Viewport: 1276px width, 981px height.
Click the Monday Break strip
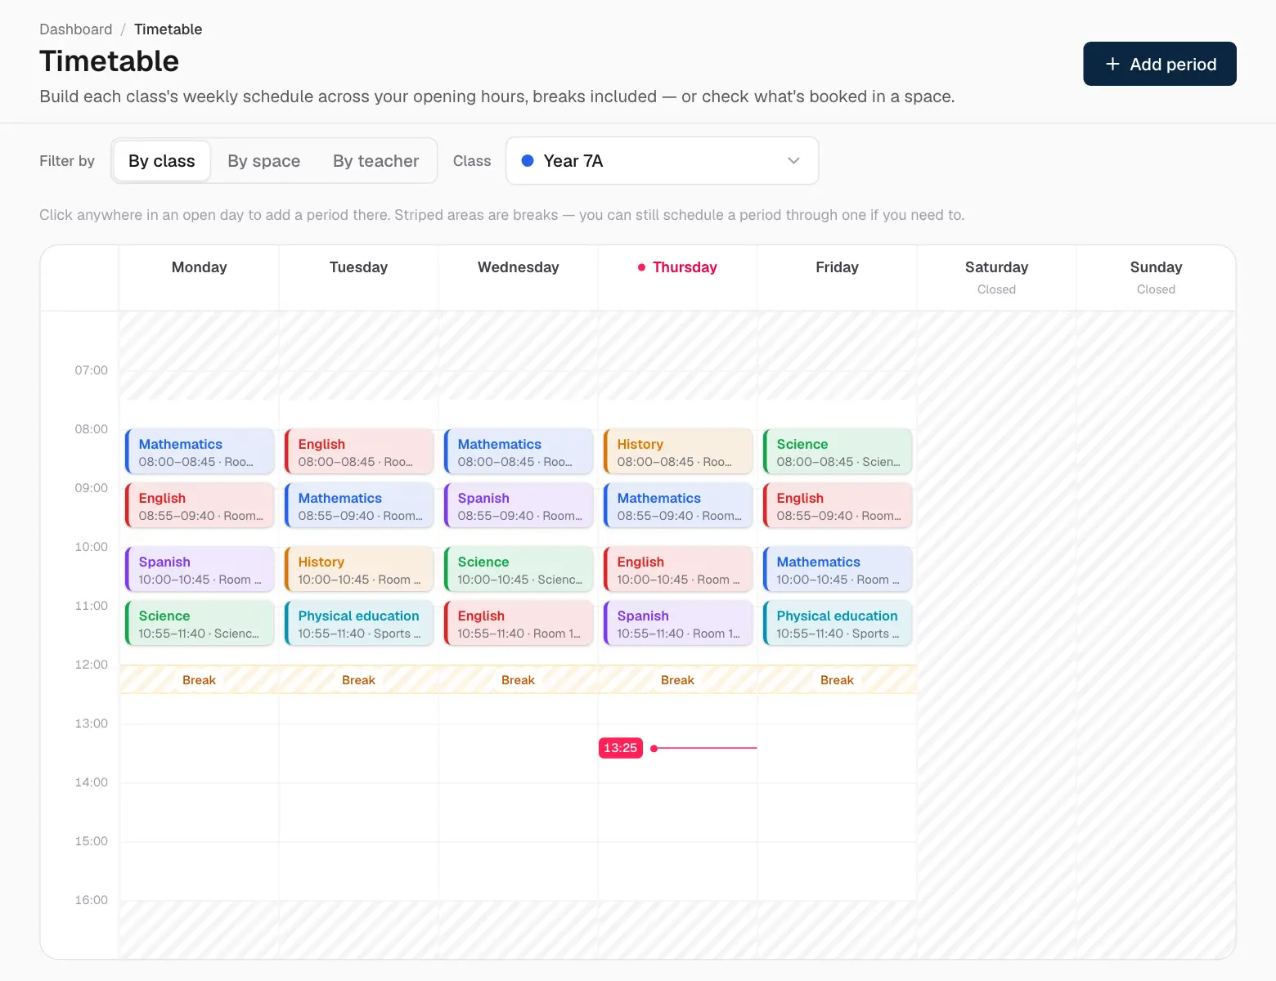tap(200, 679)
